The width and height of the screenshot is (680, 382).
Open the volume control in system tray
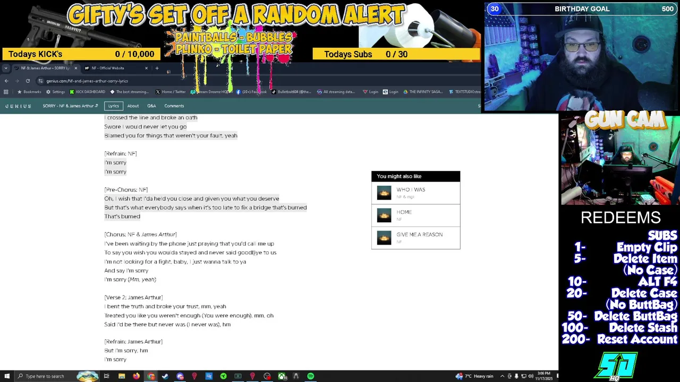[530, 376]
